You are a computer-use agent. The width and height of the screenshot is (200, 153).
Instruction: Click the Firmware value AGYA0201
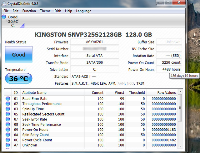(94, 42)
